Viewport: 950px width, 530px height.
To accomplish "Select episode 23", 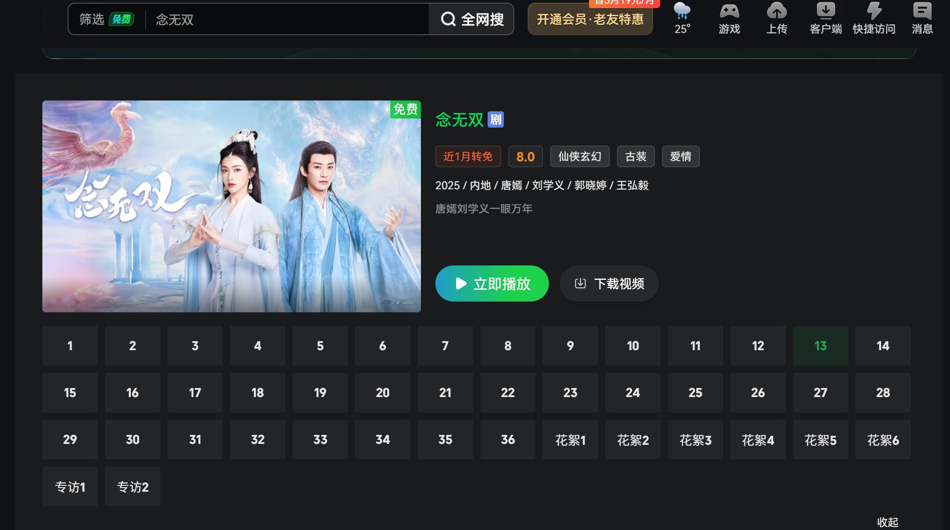I will tap(570, 393).
